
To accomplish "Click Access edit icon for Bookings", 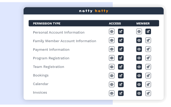I will coord(121,75).
